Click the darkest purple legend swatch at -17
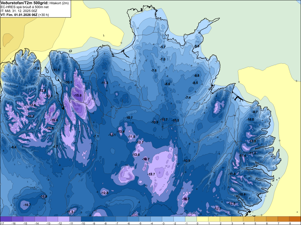301x225 pixels. tap(6, 219)
